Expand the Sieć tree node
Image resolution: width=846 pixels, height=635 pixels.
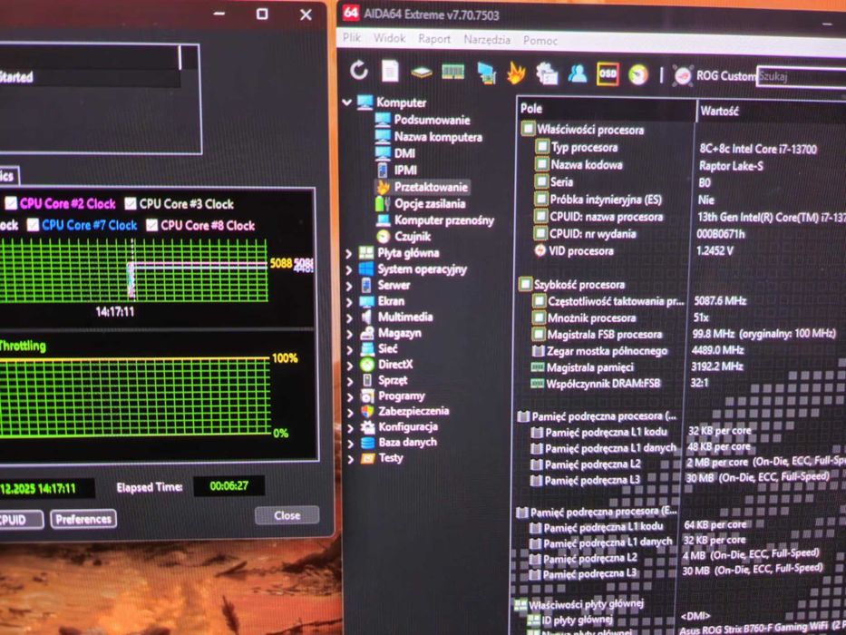[350, 350]
